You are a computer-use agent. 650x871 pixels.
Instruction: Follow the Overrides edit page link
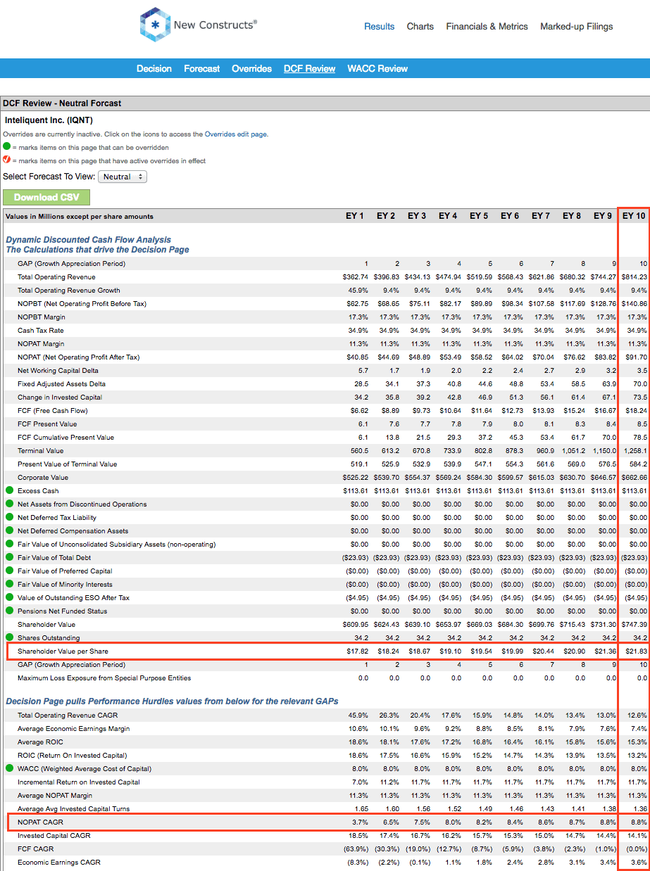[x=236, y=134]
